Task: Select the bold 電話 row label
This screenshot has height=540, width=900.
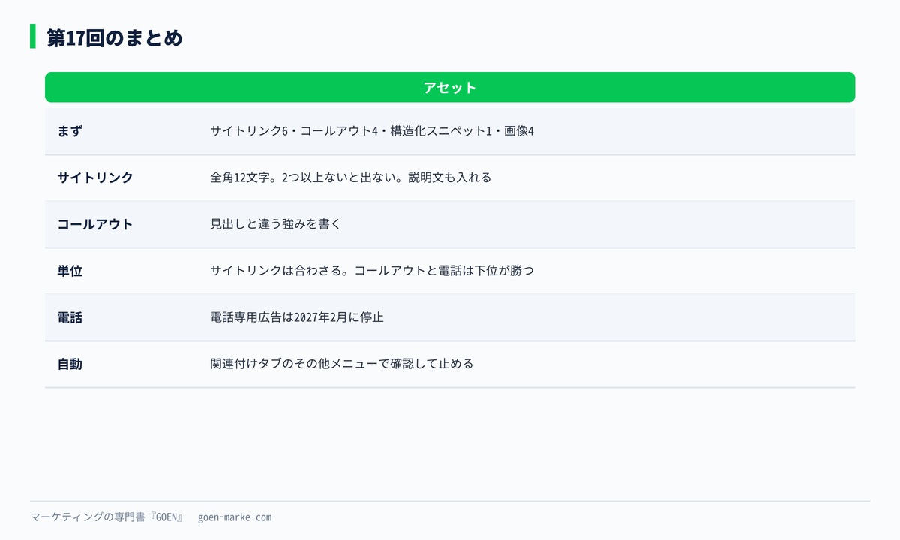Action: [70, 317]
